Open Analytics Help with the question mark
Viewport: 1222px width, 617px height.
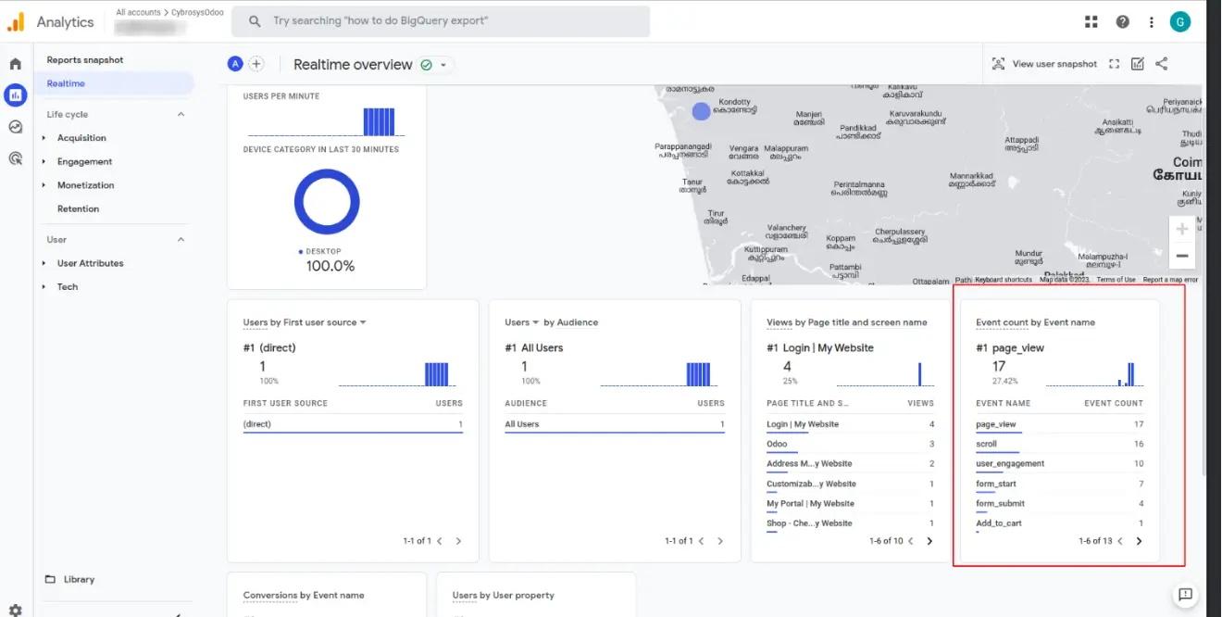[x=1121, y=20]
